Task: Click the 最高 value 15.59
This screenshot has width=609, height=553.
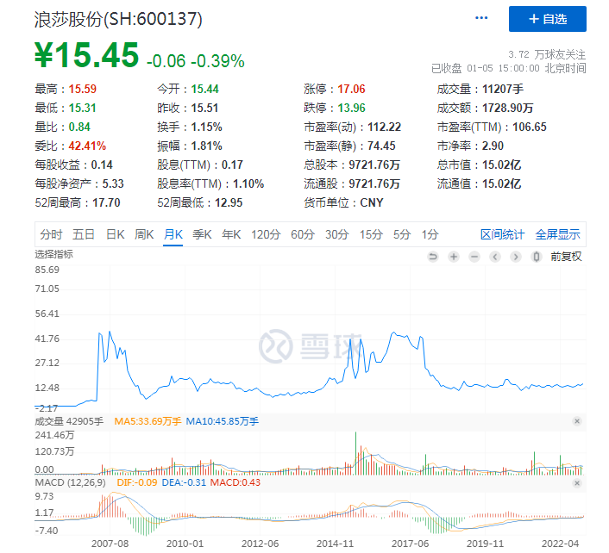Action: [x=82, y=90]
